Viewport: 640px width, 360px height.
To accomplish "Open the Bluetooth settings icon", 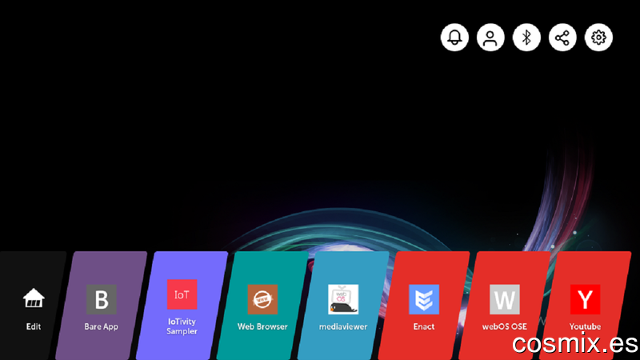I will point(526,38).
